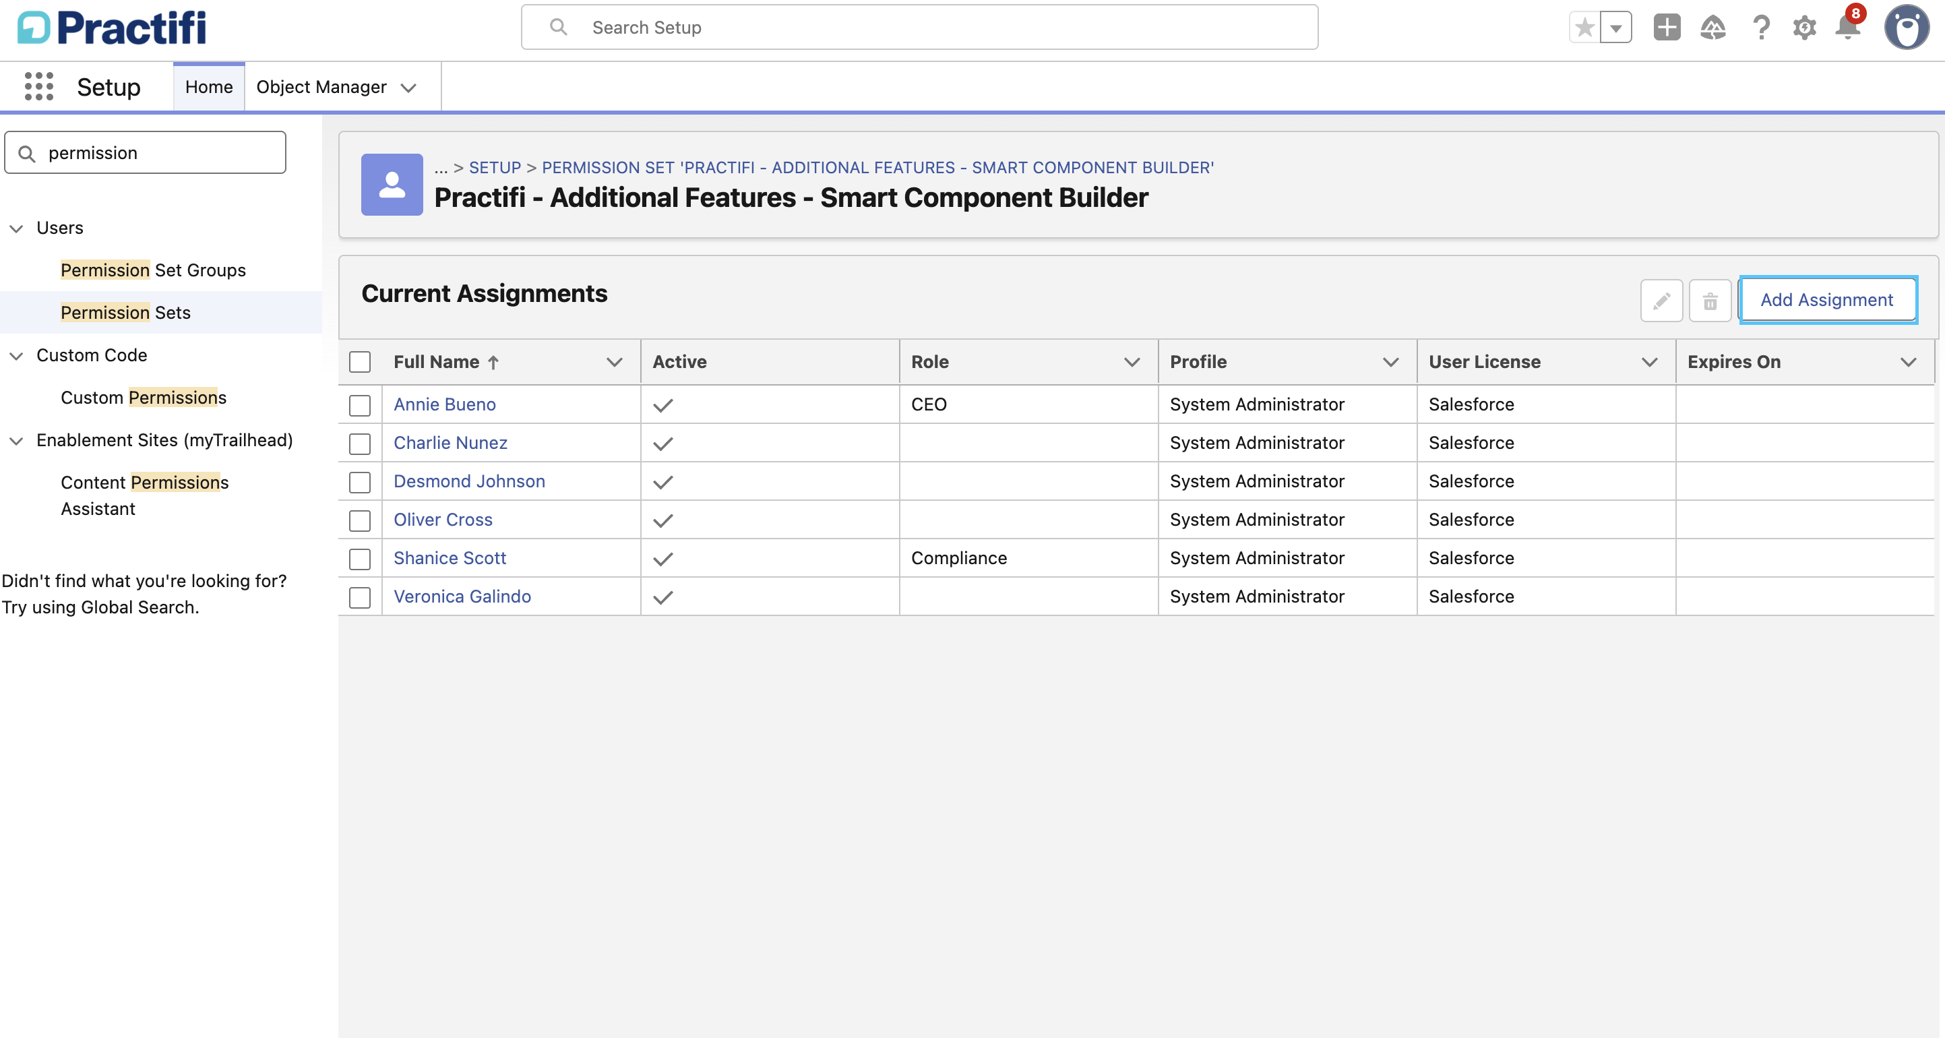This screenshot has width=1945, height=1038.
Task: Collapse the Enablement Sites tree section
Action: (16, 440)
